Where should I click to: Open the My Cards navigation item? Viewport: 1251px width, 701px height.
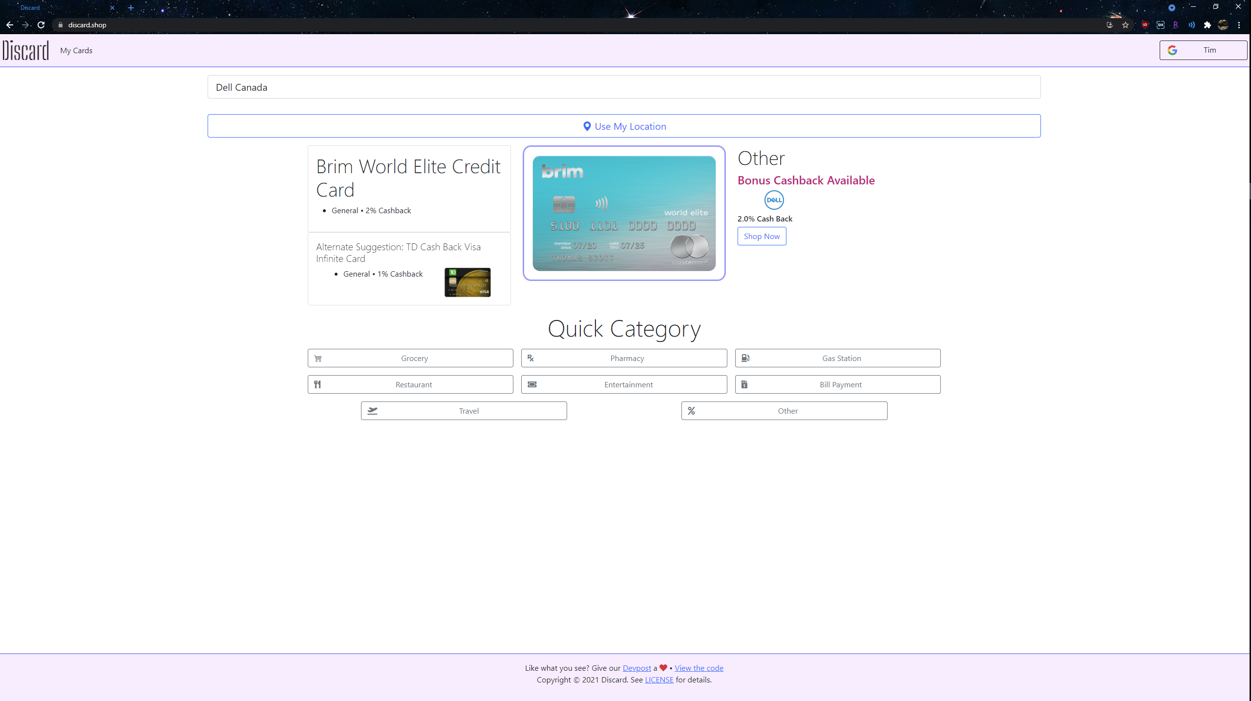[x=76, y=50]
